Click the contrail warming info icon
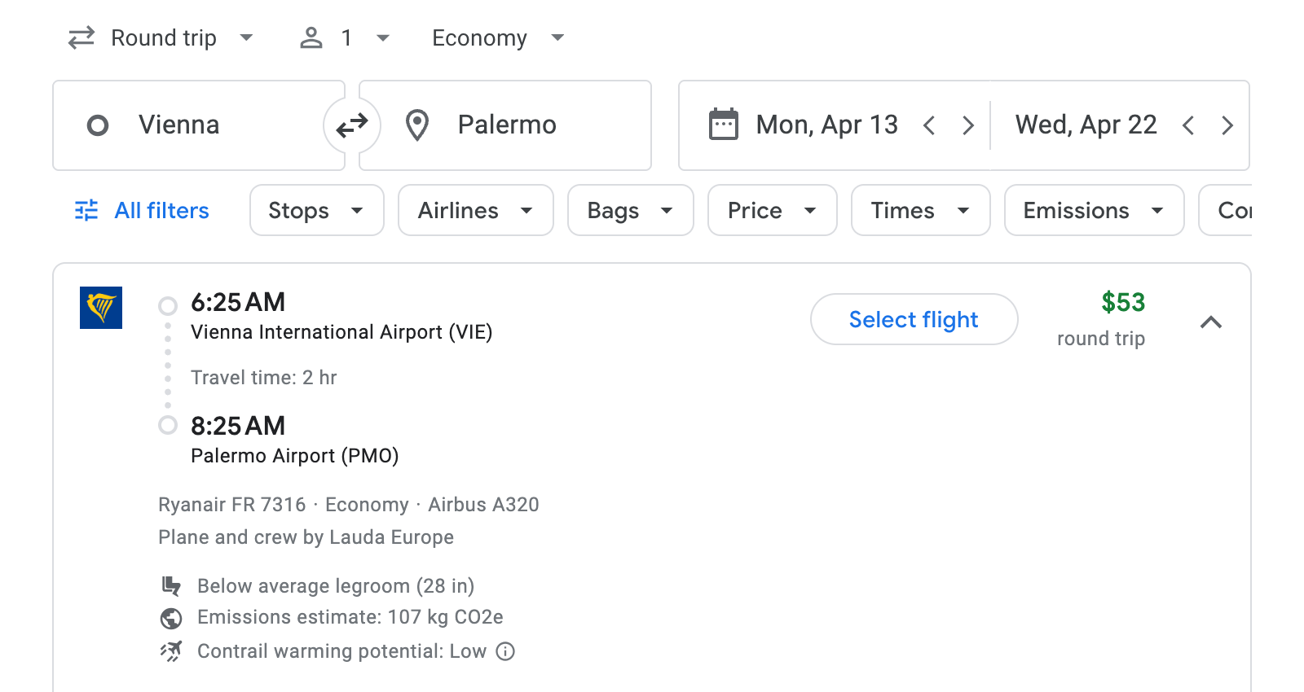1304x692 pixels. (504, 651)
